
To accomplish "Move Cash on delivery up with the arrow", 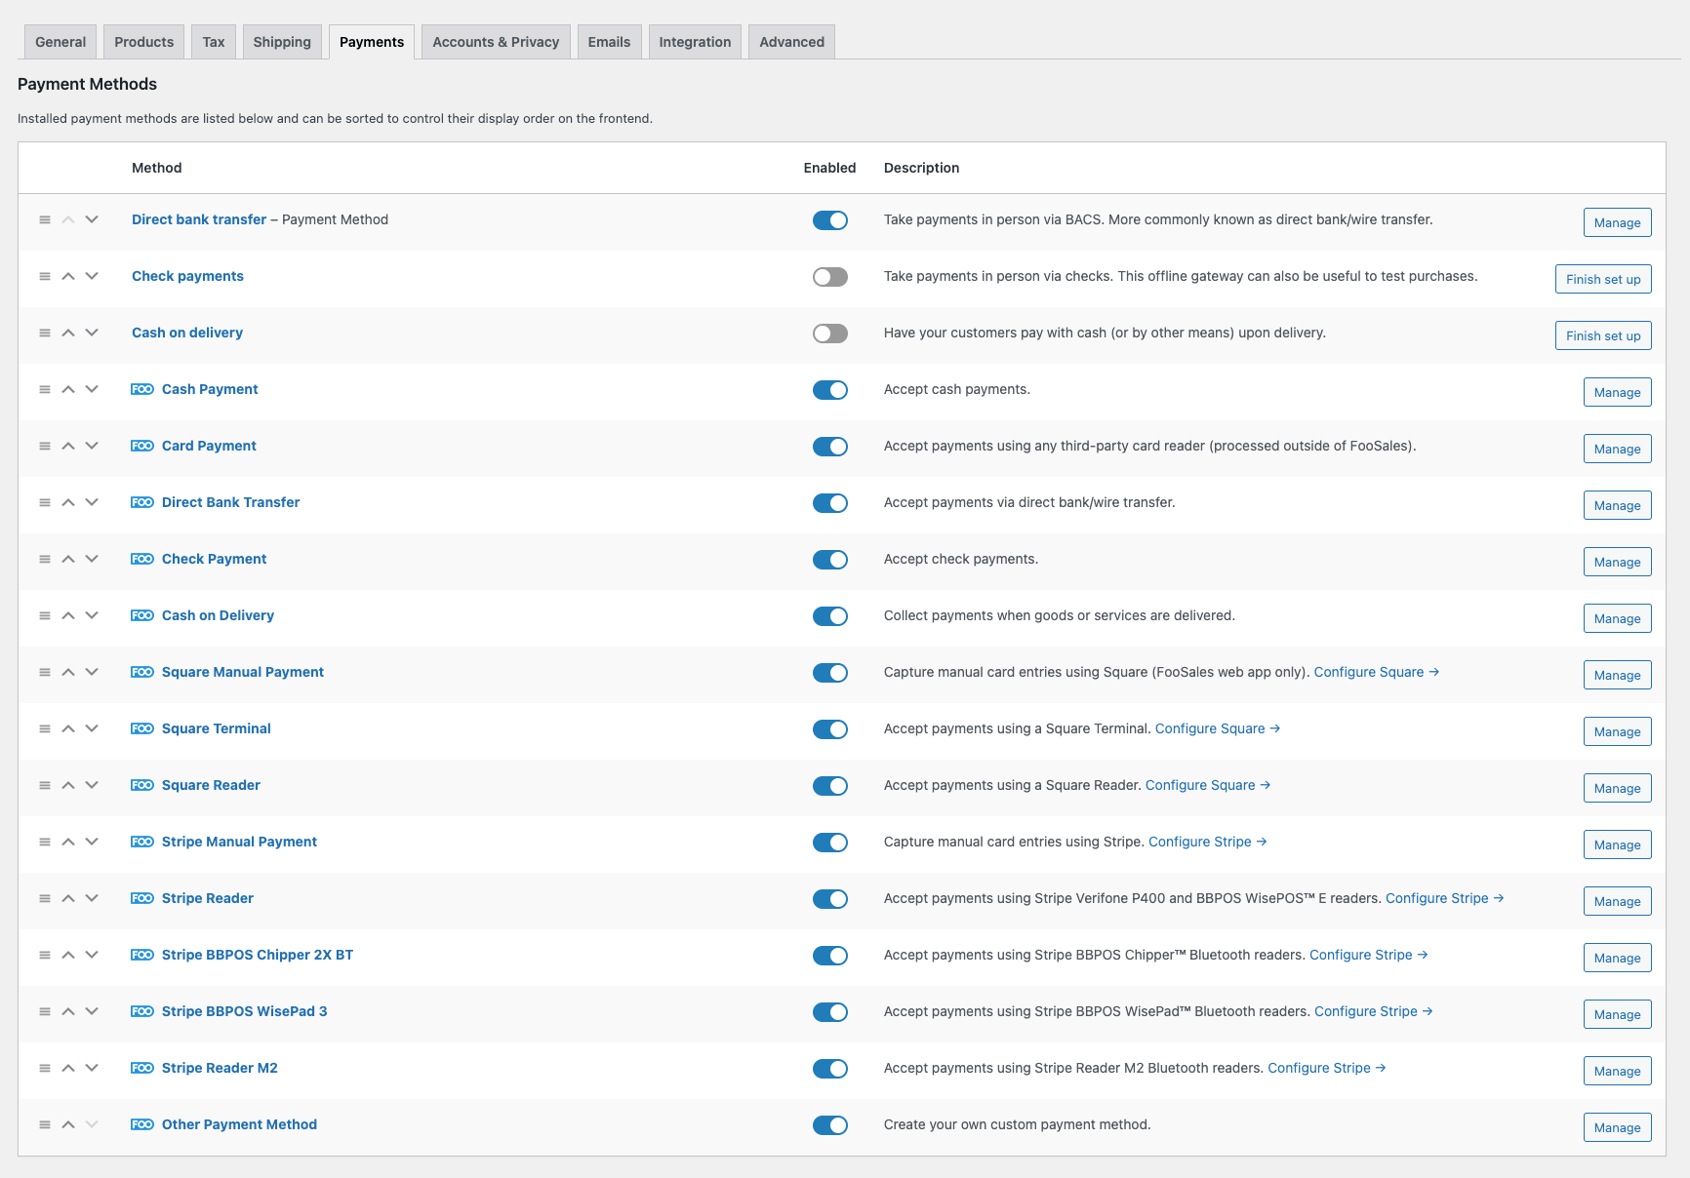I will [68, 333].
